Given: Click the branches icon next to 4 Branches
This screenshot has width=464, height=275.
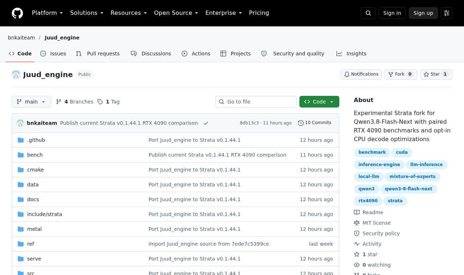Looking at the screenshot, I should (x=59, y=102).
